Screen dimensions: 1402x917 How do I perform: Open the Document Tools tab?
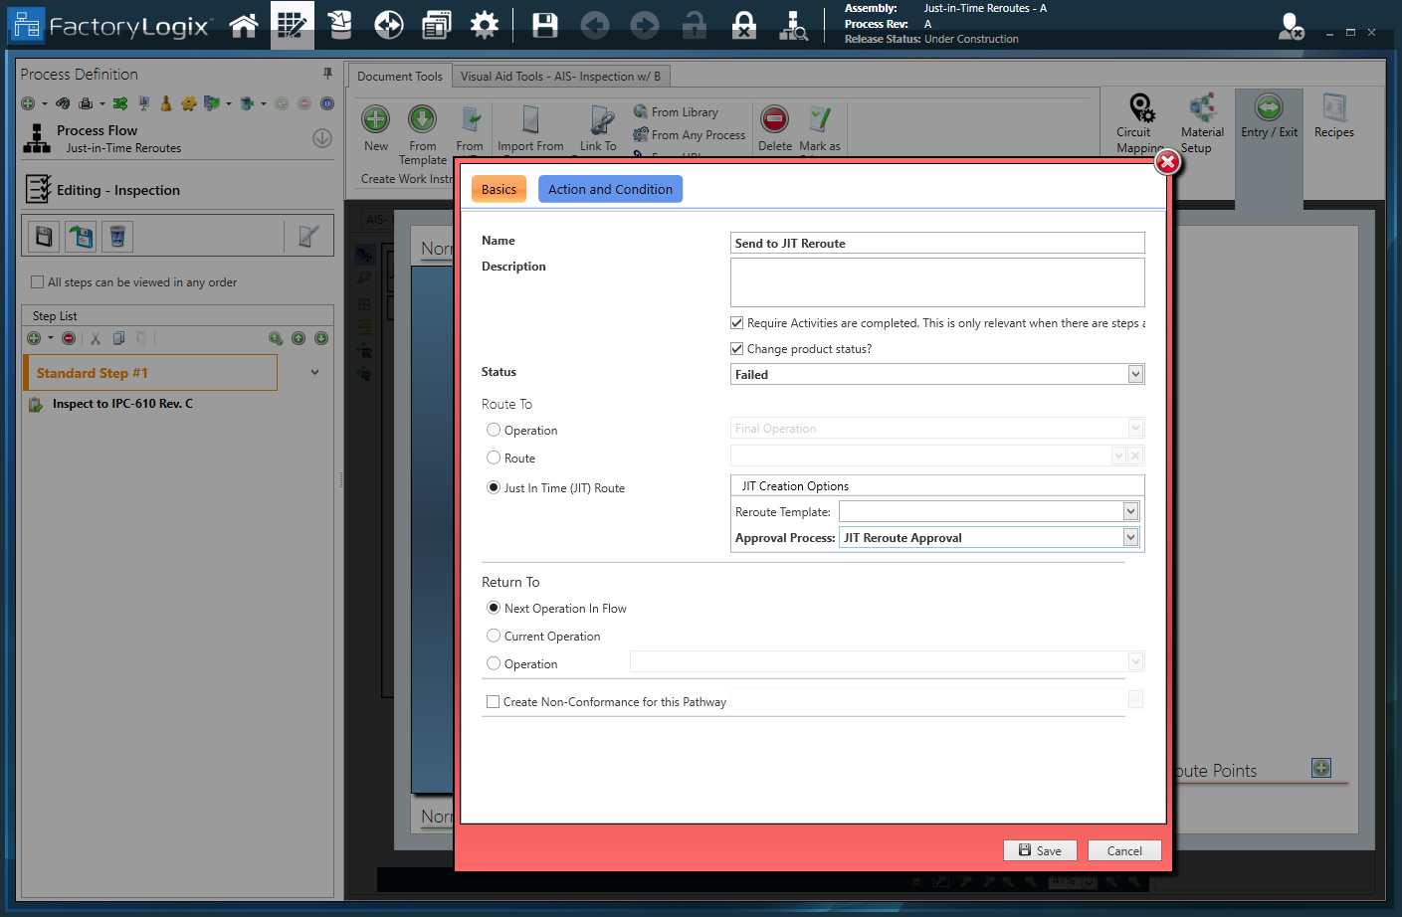coord(400,77)
